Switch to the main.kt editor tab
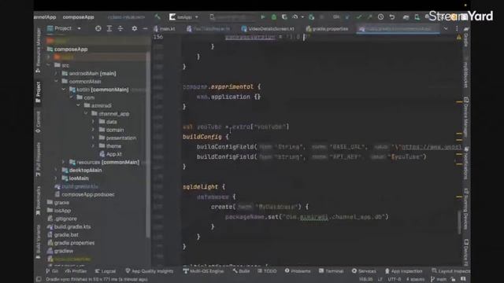Viewport: 504px width, 283px height. point(165,28)
